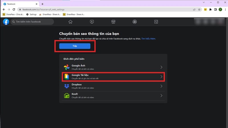Reload the page with refresh icon
The height and width of the screenshot is (128, 228).
[x=14, y=9]
